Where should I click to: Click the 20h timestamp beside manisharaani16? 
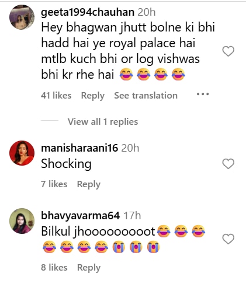(x=130, y=148)
